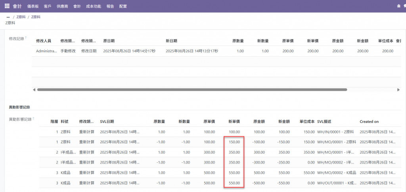Open the 會計 menu next to 供應商
This screenshot has width=406, height=192.
[x=77, y=6]
